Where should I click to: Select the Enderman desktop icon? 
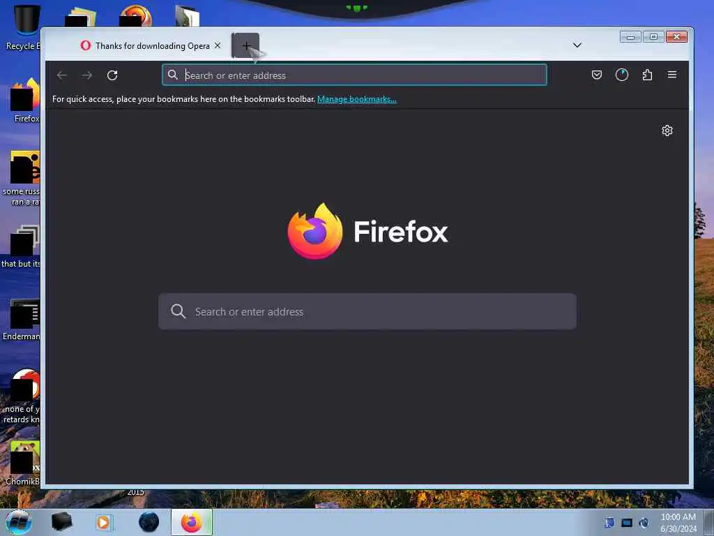22,320
